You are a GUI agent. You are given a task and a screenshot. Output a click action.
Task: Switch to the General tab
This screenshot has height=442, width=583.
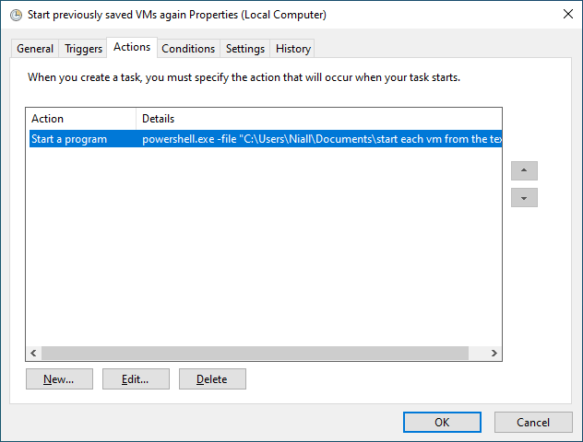(35, 49)
